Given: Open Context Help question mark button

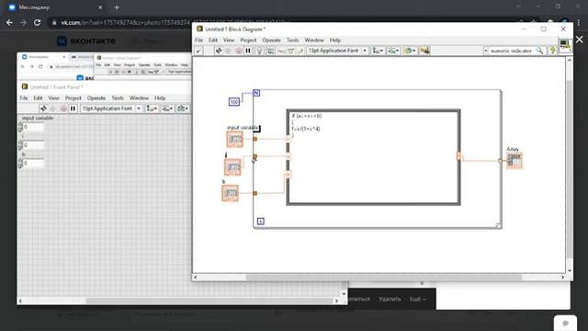Looking at the screenshot, I should [552, 51].
